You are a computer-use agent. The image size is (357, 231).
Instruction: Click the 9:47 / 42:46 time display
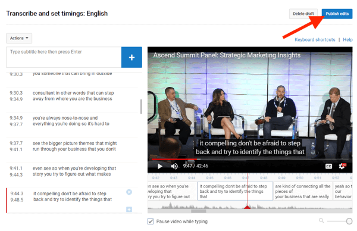(x=196, y=166)
